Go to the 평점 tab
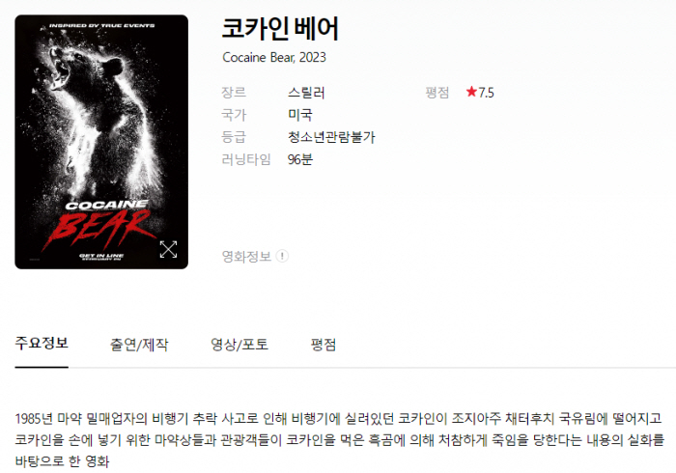 324,345
